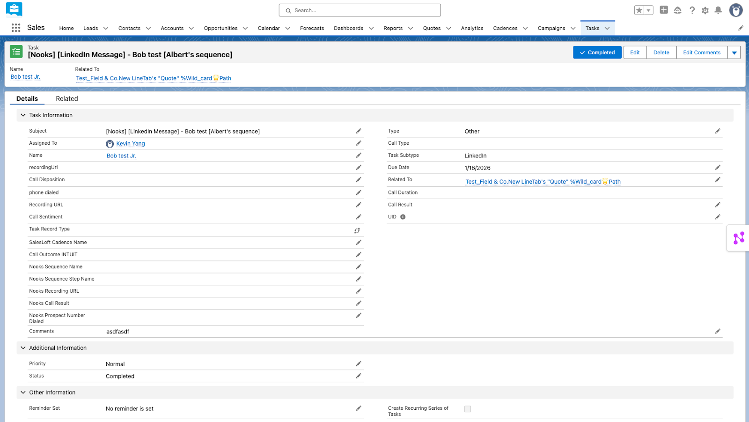Screen dimensions: 749x422
Task: Expand the Opportunities tab dropdown chevron
Action: (x=245, y=28)
